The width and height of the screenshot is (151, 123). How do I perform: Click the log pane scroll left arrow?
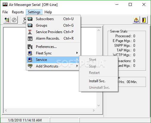pos(6,111)
